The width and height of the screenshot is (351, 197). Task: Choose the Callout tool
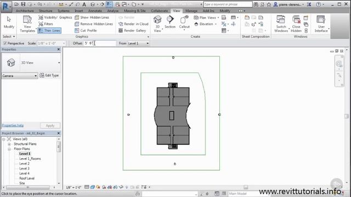(184, 22)
